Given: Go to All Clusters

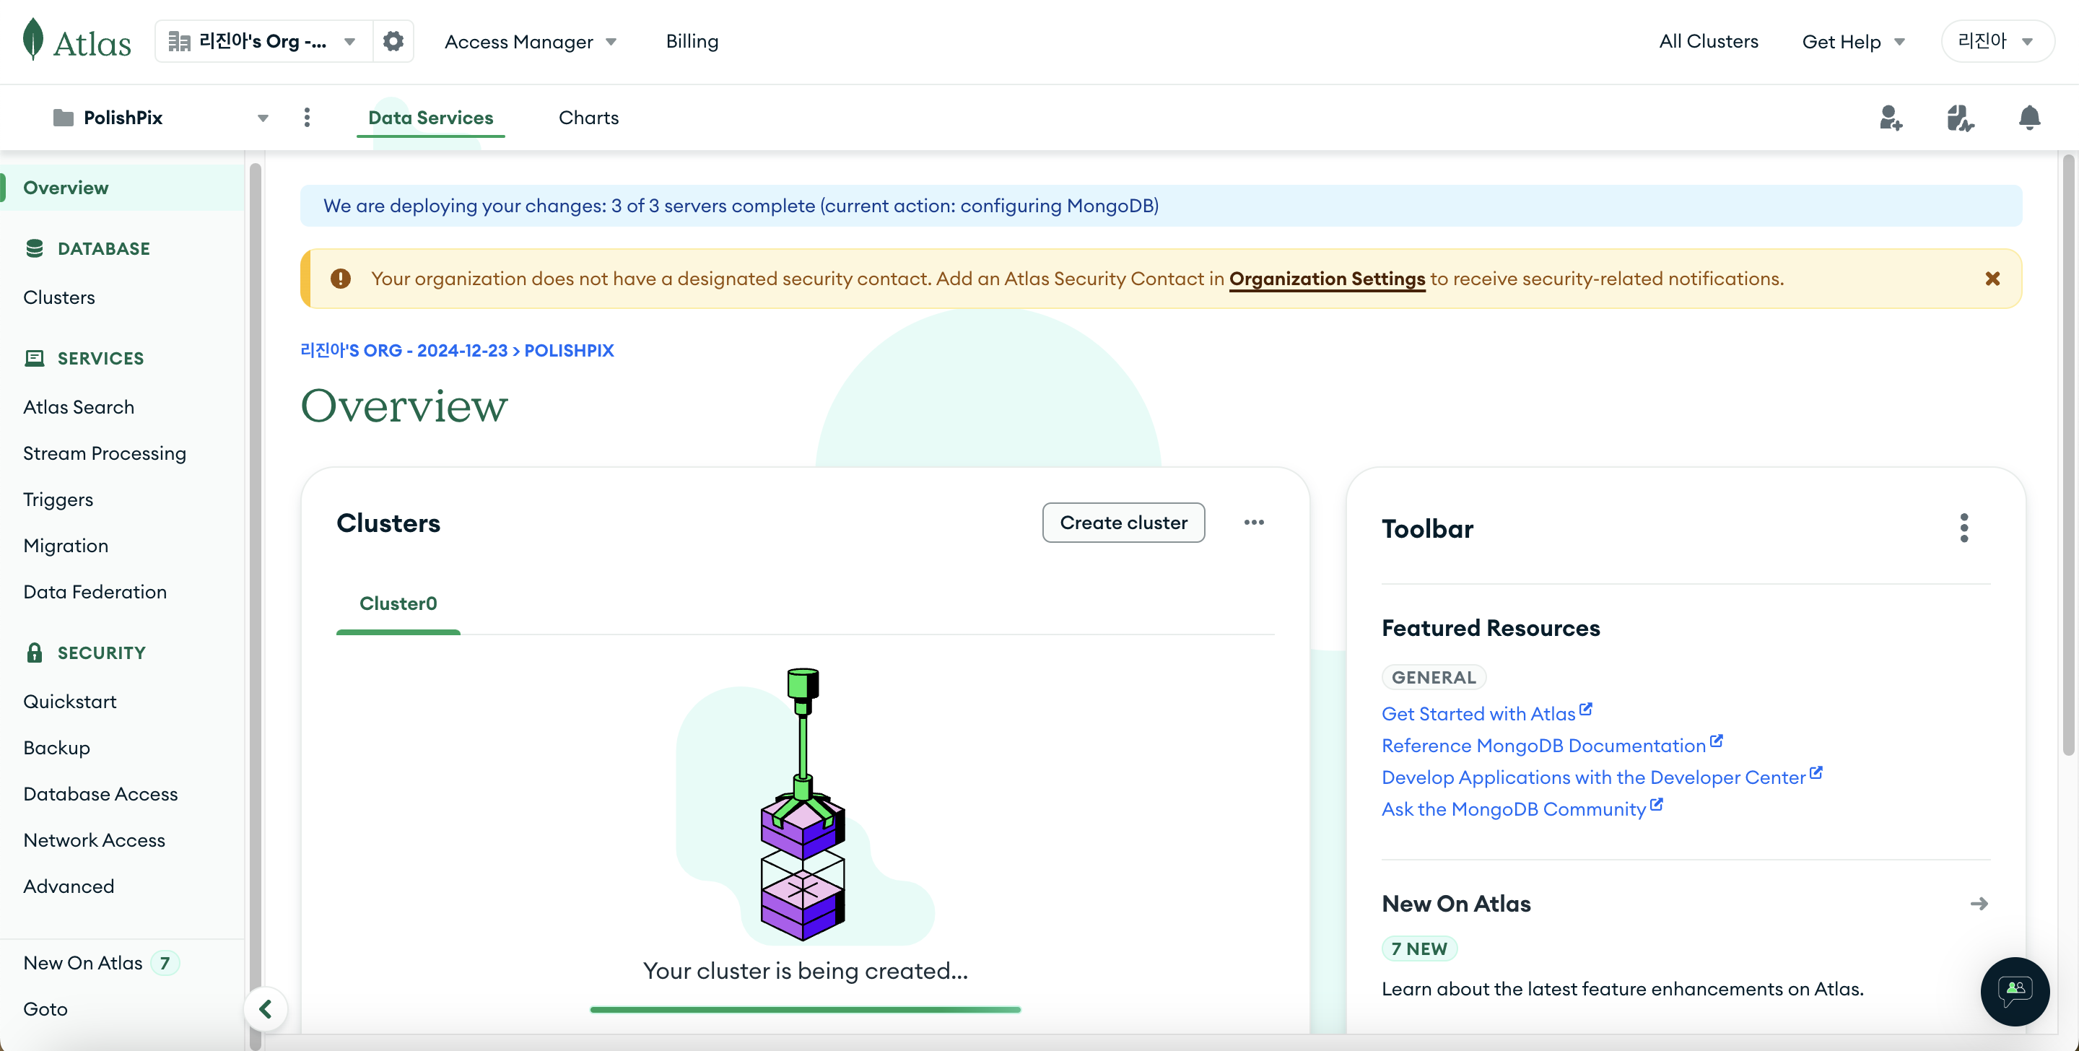Looking at the screenshot, I should [1708, 41].
